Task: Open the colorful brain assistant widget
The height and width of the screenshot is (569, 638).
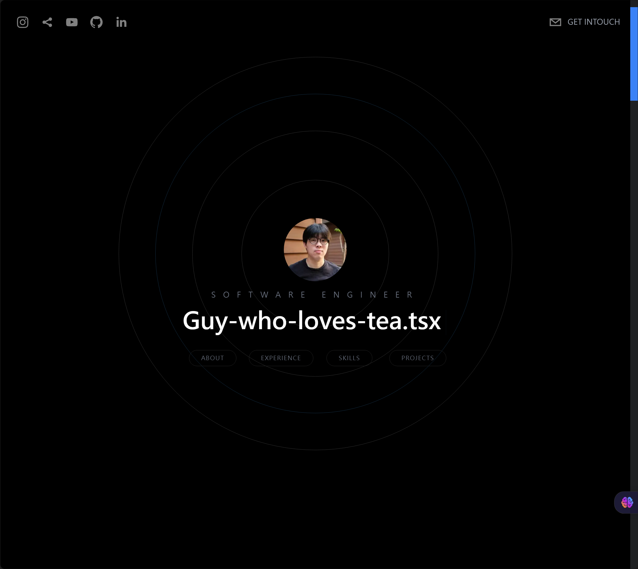Action: pos(627,502)
